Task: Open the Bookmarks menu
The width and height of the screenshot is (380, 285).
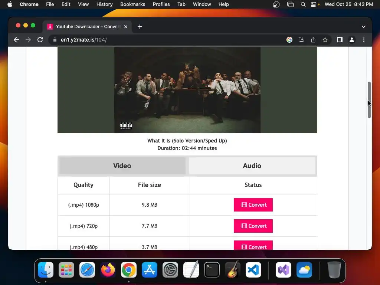Action: (132, 4)
